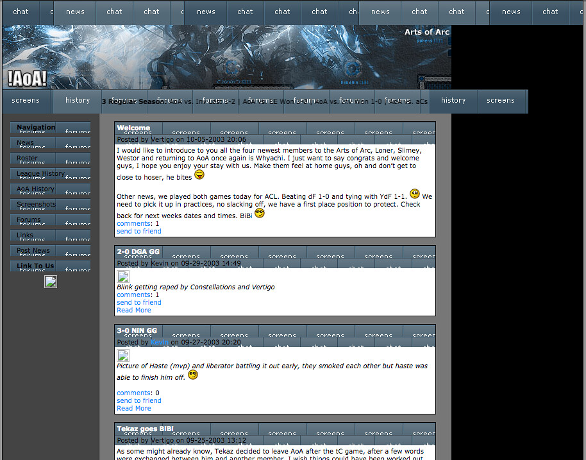
Task: Open the broken image in 3-0 NIN GG post
Action: pyautogui.click(x=123, y=355)
